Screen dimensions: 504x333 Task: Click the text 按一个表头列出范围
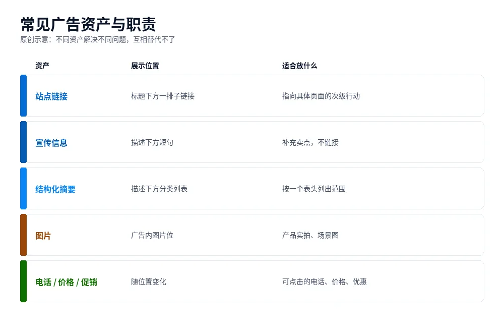[x=313, y=189]
